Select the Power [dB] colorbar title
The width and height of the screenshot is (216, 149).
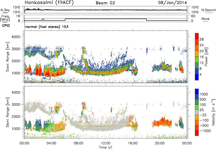coord(206,57)
